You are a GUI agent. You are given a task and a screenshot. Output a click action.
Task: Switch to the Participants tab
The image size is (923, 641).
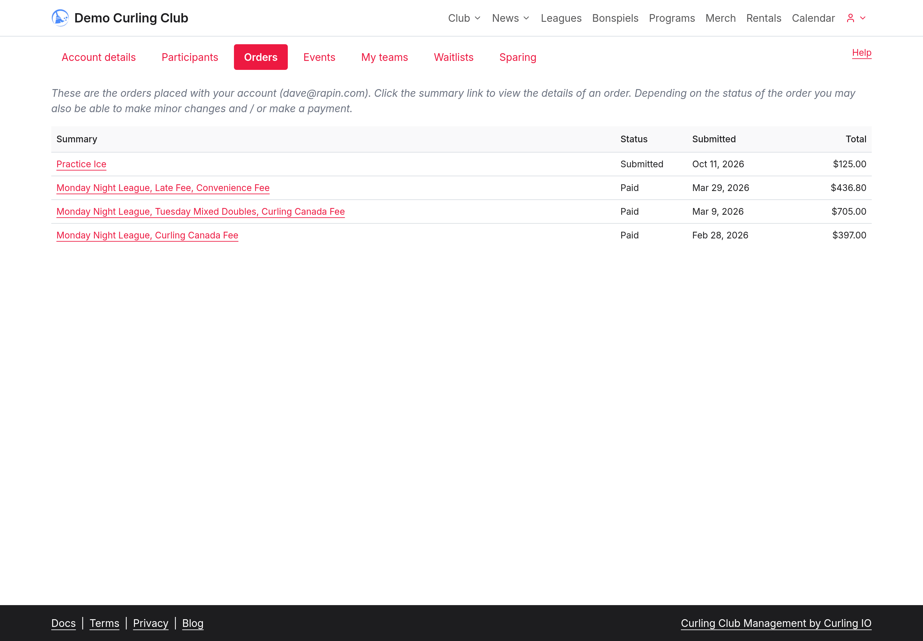pos(190,57)
